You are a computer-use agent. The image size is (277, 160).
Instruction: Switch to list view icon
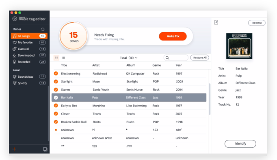tap(56, 58)
